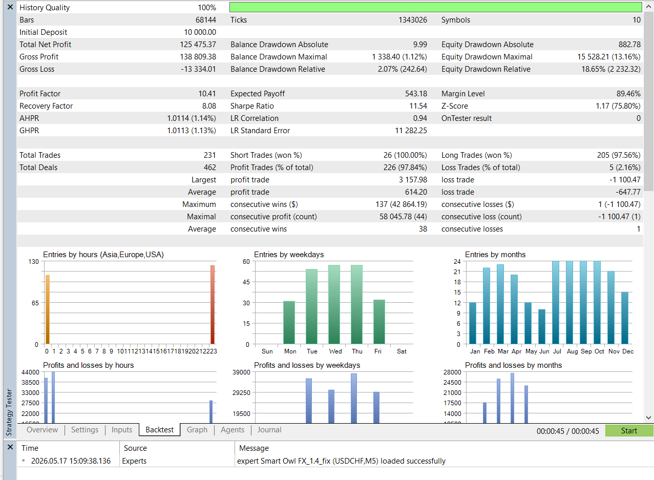Switch to the Graph tab
654x480 pixels.
point(197,430)
